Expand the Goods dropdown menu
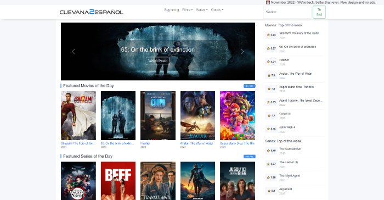Screen dimensions: 384x200 [217, 10]
